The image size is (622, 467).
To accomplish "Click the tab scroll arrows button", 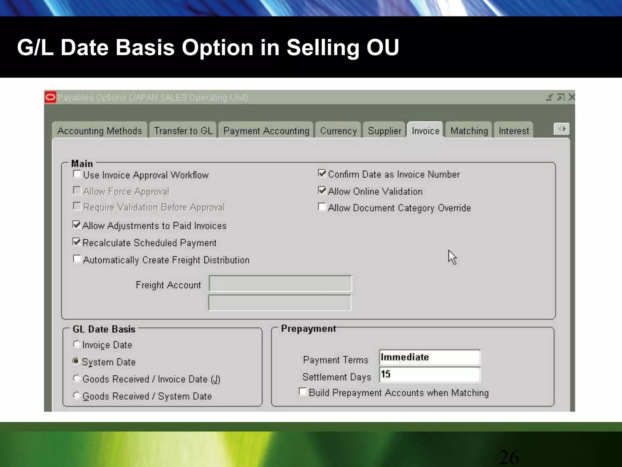I will [561, 129].
